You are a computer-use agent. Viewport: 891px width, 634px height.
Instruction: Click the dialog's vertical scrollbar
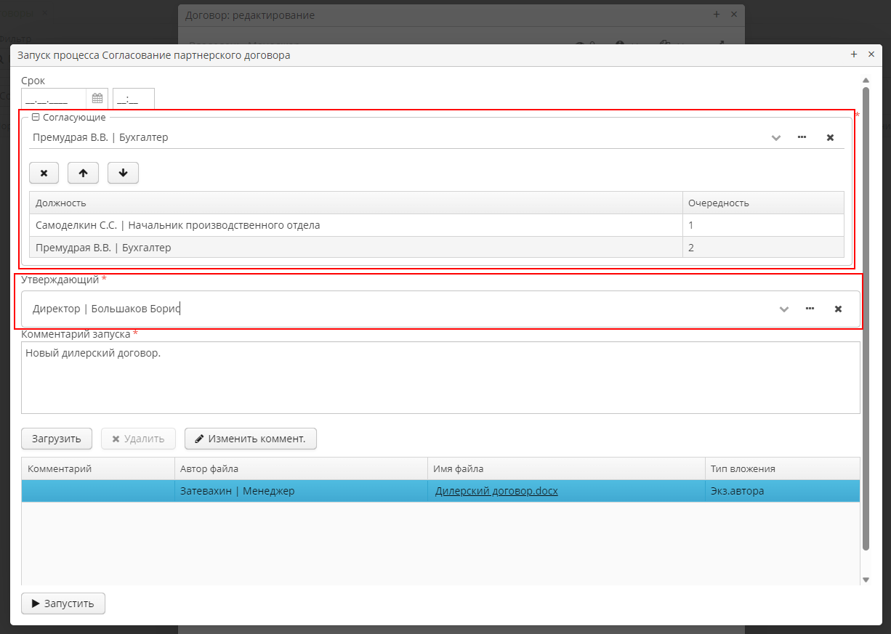click(865, 320)
